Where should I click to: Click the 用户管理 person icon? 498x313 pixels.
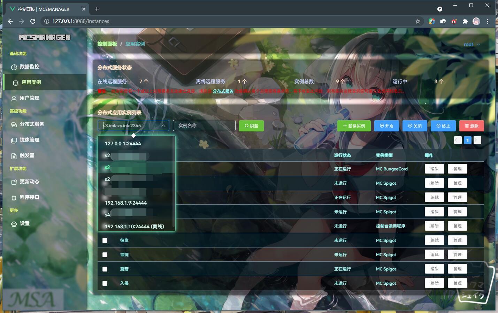point(14,98)
